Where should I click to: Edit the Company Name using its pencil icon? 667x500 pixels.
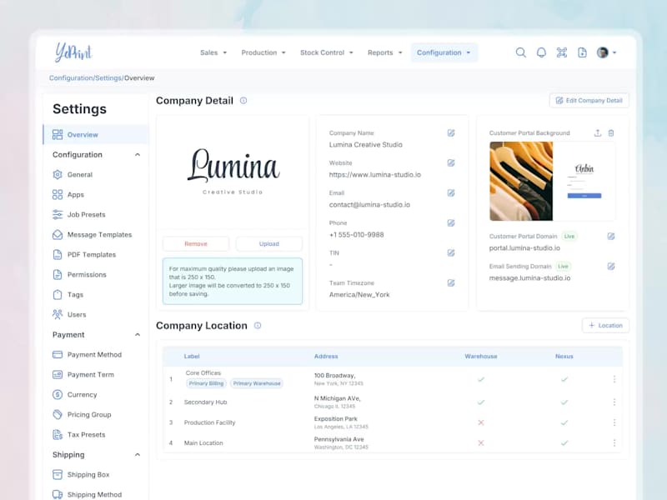pyautogui.click(x=451, y=132)
